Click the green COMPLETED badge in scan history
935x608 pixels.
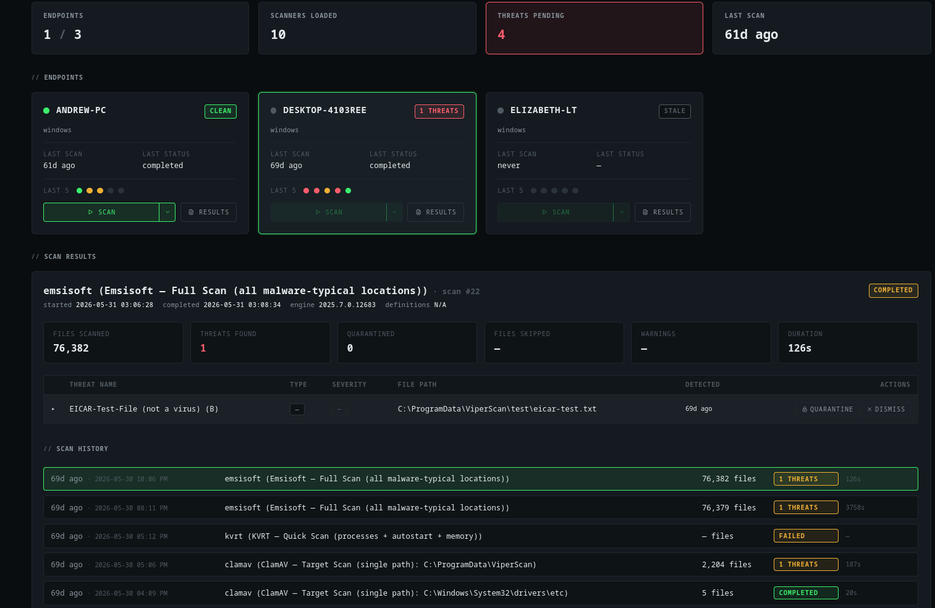pyautogui.click(x=806, y=593)
